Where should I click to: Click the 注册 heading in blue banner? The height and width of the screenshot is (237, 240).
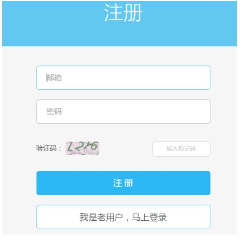tap(123, 13)
